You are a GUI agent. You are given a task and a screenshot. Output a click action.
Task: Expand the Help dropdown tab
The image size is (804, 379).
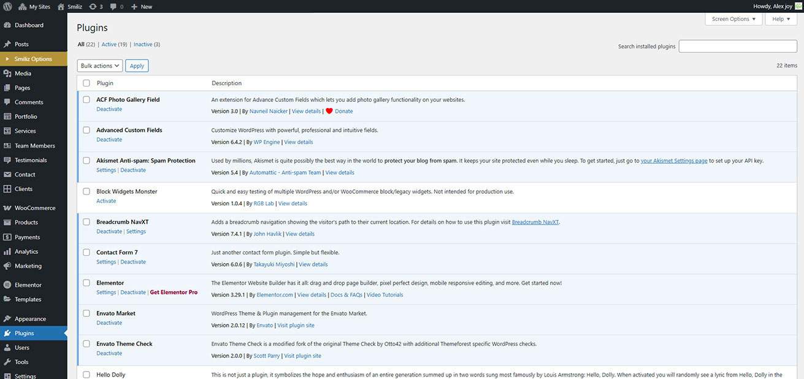(x=781, y=19)
